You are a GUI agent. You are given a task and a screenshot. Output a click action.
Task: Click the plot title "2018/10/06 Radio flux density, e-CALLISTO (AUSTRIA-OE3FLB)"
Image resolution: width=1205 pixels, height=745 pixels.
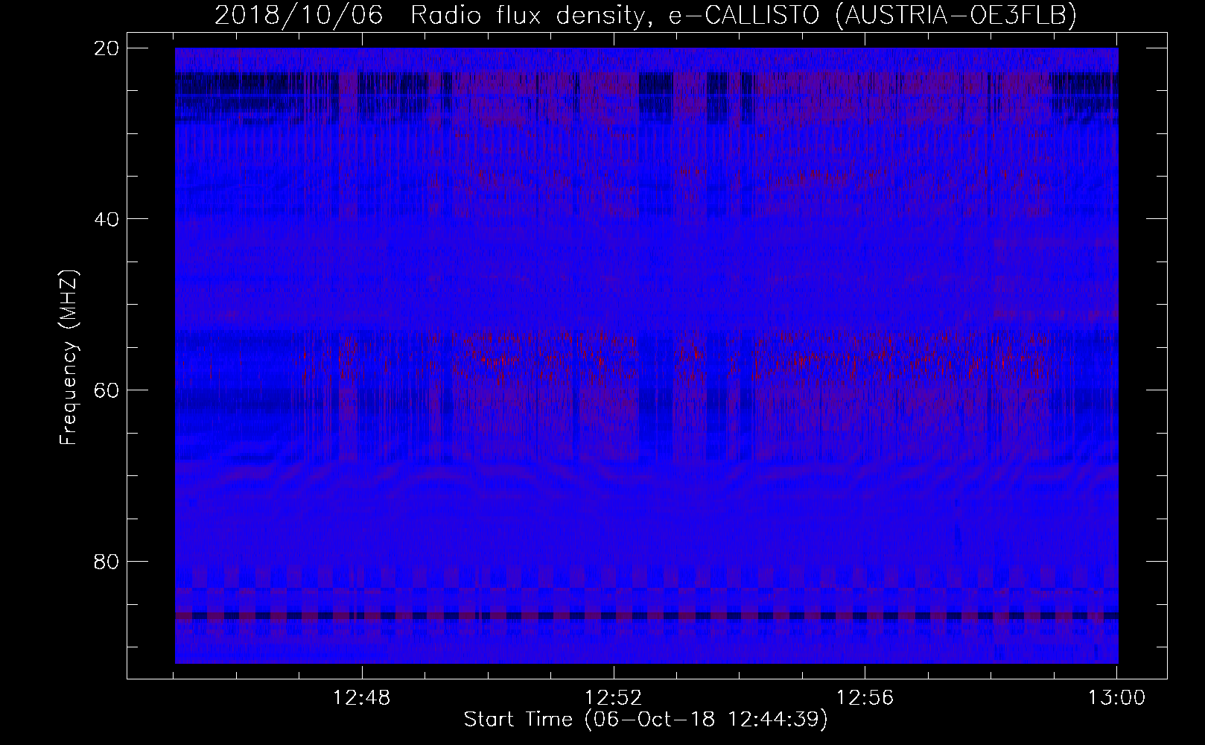pyautogui.click(x=646, y=16)
